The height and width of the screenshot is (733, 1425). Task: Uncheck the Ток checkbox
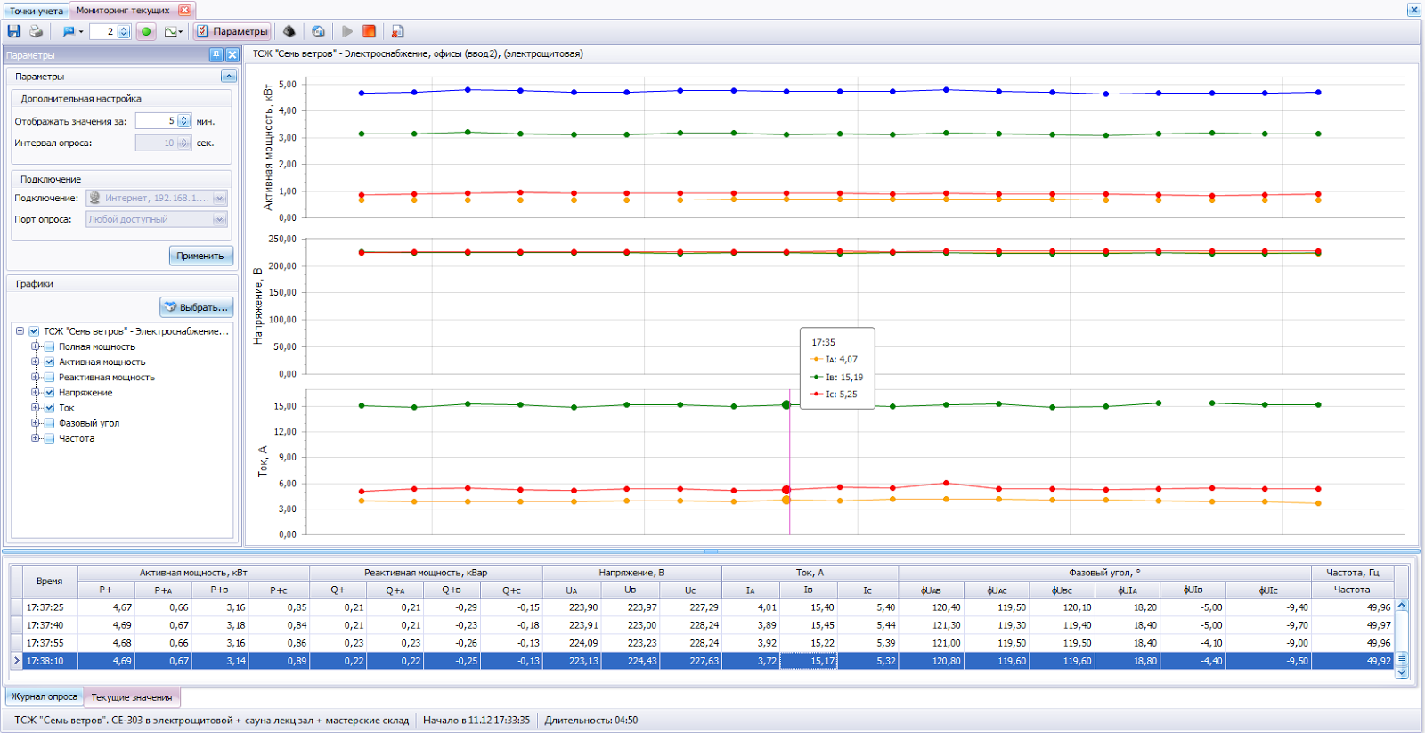point(50,408)
